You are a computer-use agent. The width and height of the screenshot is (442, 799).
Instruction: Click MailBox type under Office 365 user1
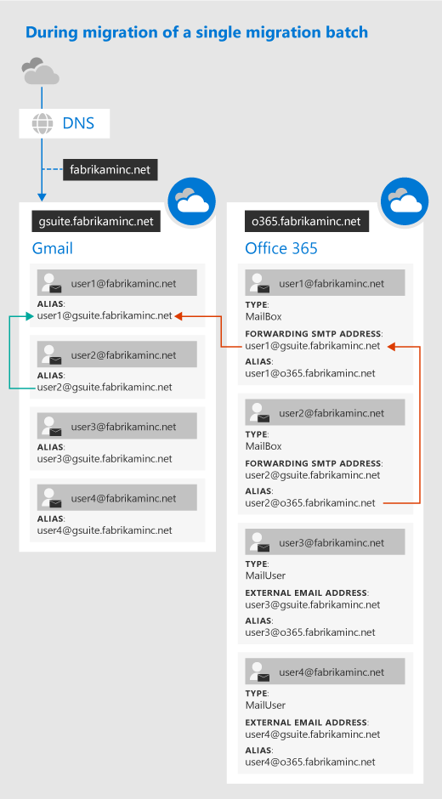coord(263,316)
